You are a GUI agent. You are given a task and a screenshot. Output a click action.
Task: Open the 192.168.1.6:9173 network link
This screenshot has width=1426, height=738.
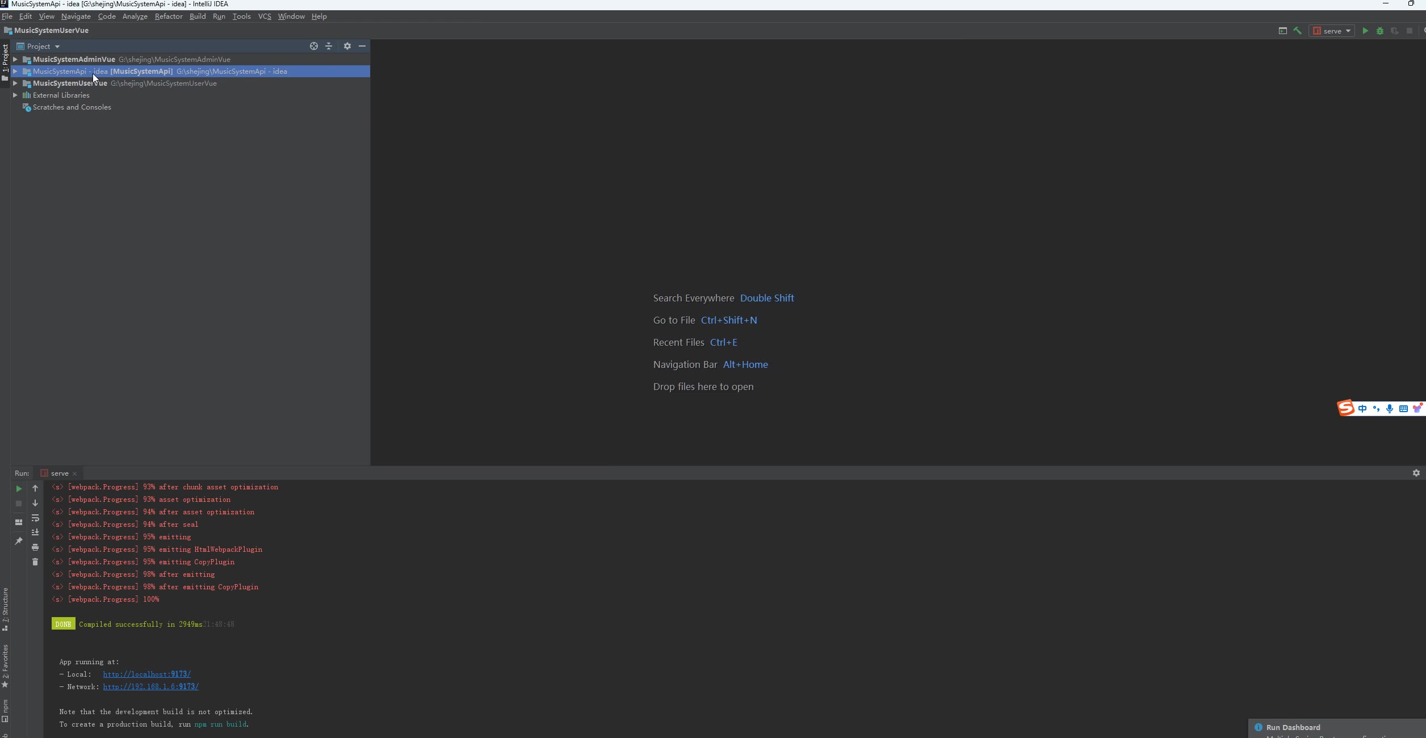(150, 687)
